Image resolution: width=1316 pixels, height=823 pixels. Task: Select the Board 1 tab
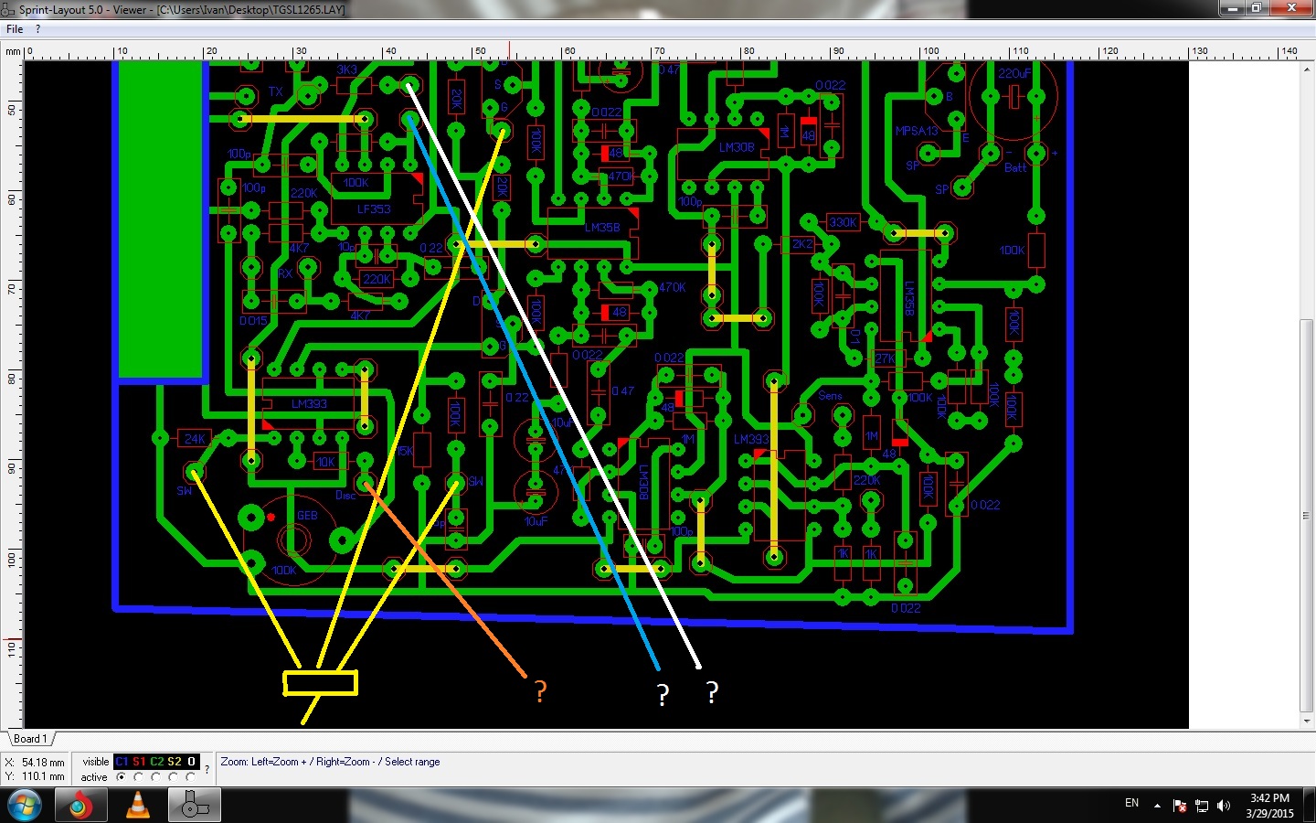coord(30,739)
